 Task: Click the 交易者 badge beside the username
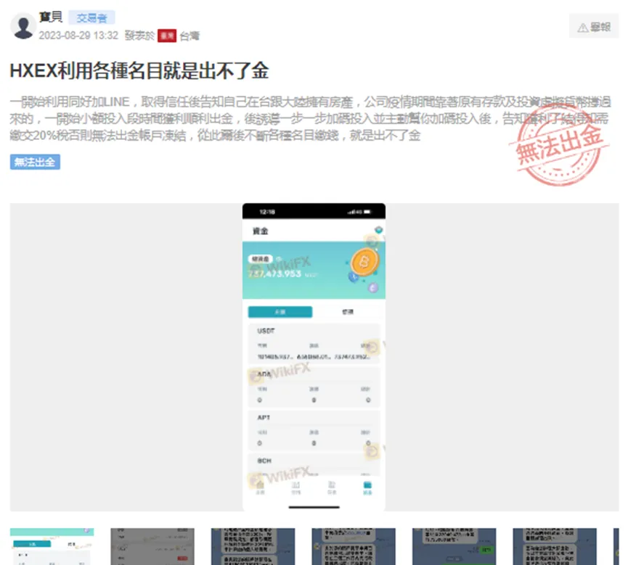[x=91, y=18]
